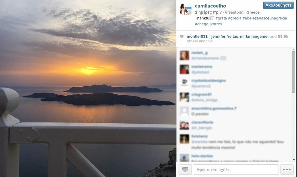Click the comments scrollbar up arrow
The image size is (297, 177).
294,50
